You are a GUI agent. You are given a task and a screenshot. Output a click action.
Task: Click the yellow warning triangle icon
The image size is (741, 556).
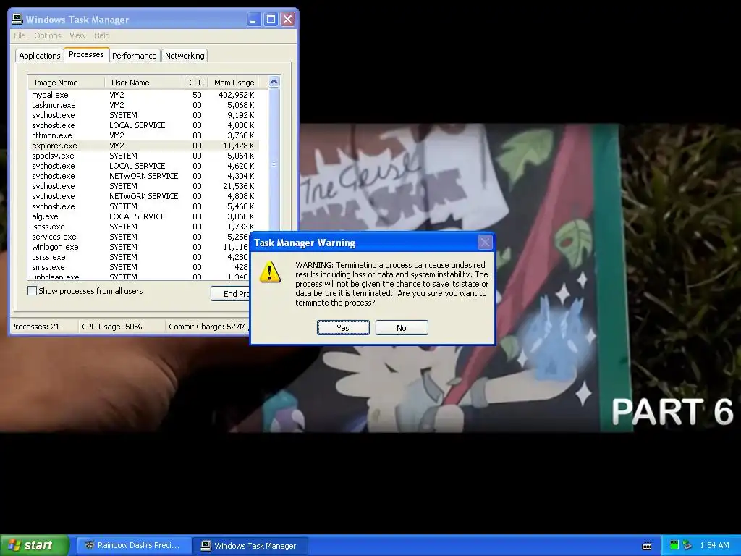pos(270,272)
